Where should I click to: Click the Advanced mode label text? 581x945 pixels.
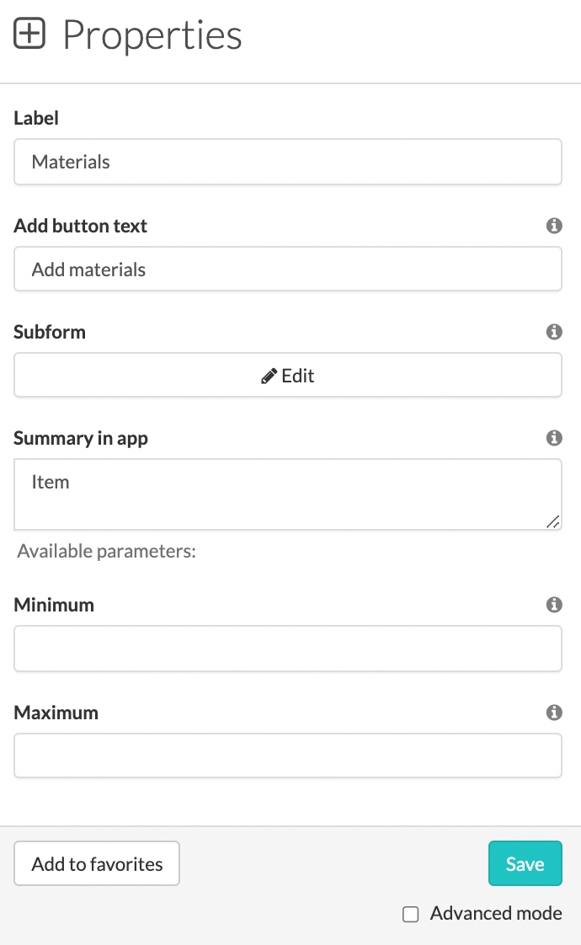click(495, 913)
